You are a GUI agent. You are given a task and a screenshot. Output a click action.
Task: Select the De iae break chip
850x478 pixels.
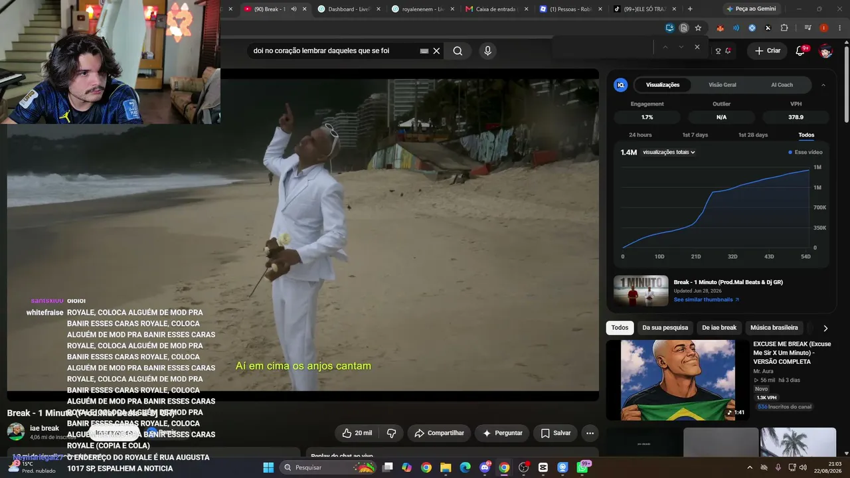coord(719,328)
